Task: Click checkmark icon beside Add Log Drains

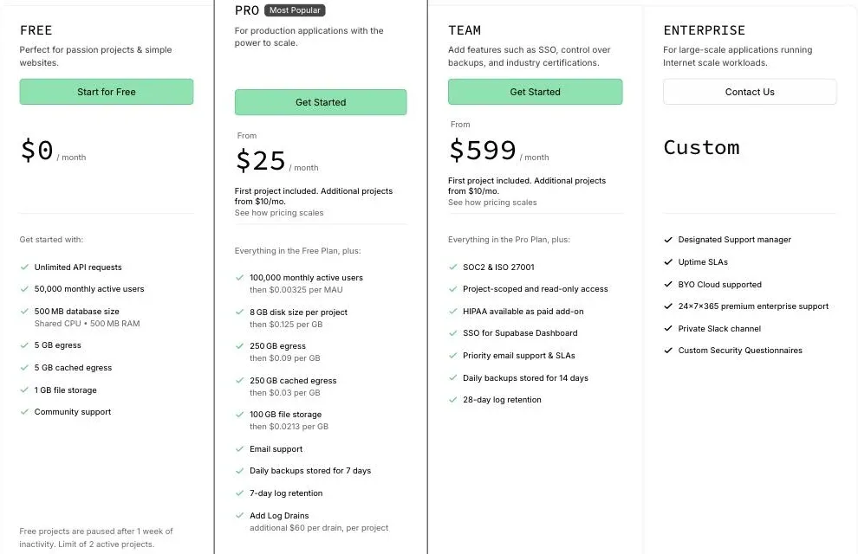Action: (x=239, y=515)
